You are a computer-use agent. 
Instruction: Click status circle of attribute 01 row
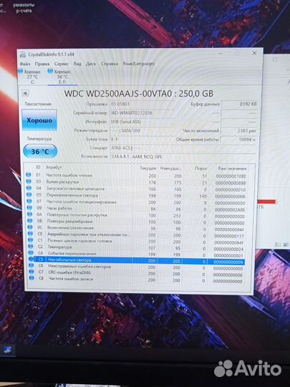[29, 175]
